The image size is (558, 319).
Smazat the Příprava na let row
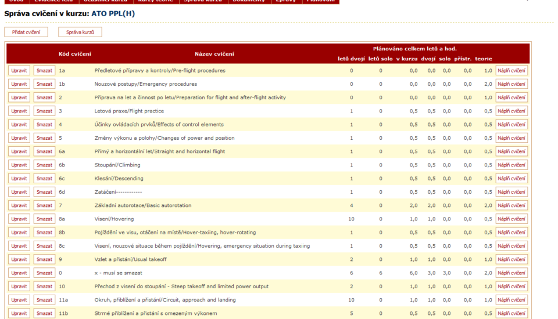click(x=44, y=97)
